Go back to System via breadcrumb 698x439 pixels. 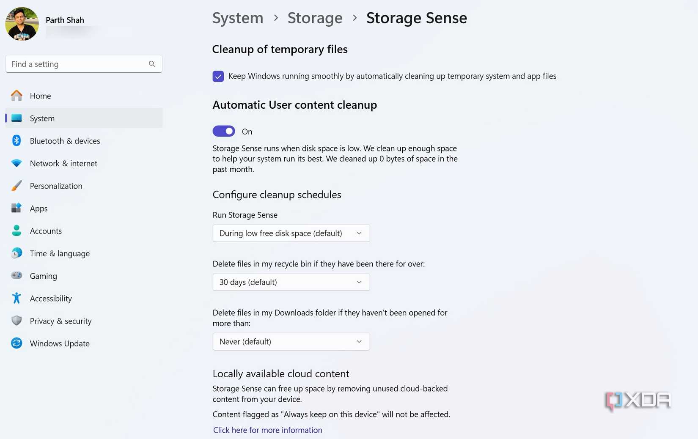coord(237,18)
